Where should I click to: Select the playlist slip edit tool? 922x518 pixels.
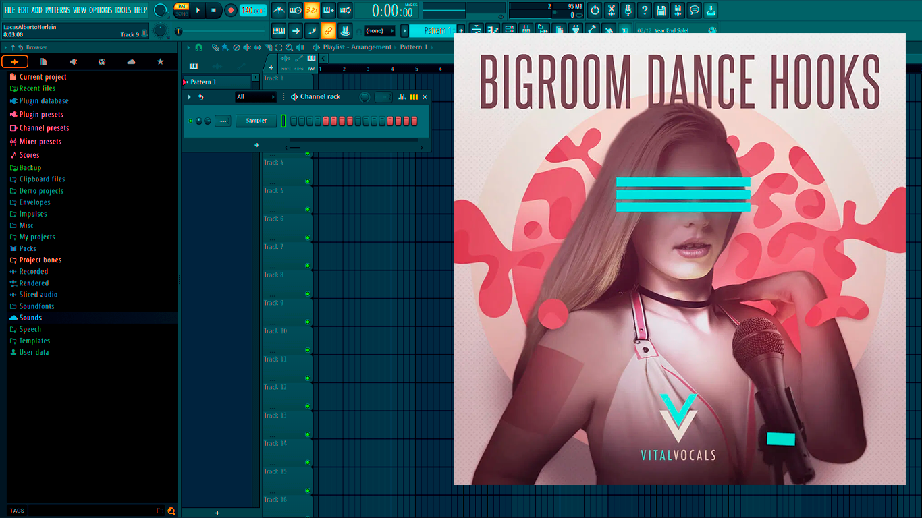[x=257, y=47]
